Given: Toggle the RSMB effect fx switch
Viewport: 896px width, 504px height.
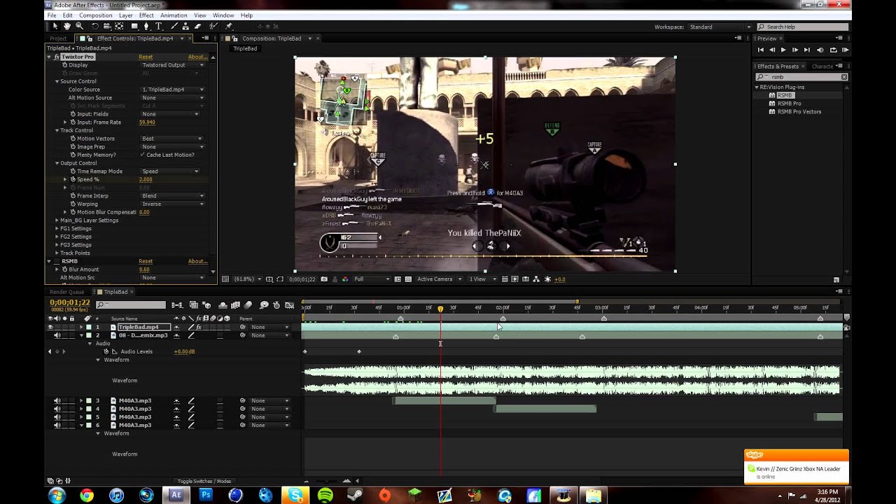Looking at the screenshot, I should coord(57,261).
